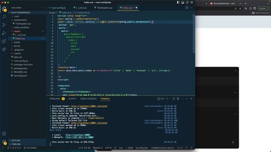Create a new terminal with plus icon
Viewport: 271px width, 152px height.
pos(167,99)
